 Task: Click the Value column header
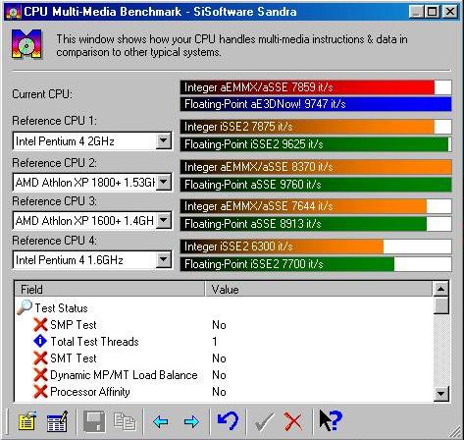pyautogui.click(x=319, y=289)
